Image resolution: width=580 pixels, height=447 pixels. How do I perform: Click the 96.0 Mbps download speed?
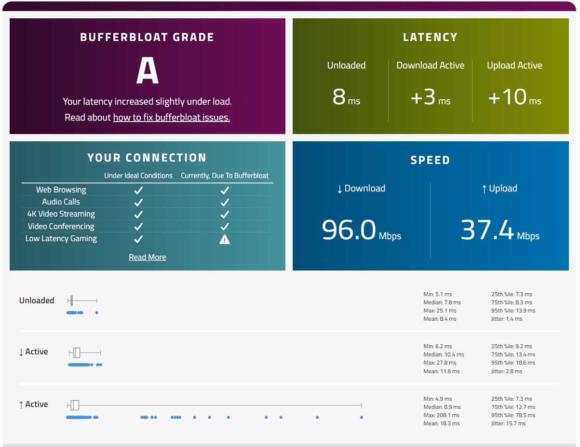(x=361, y=230)
